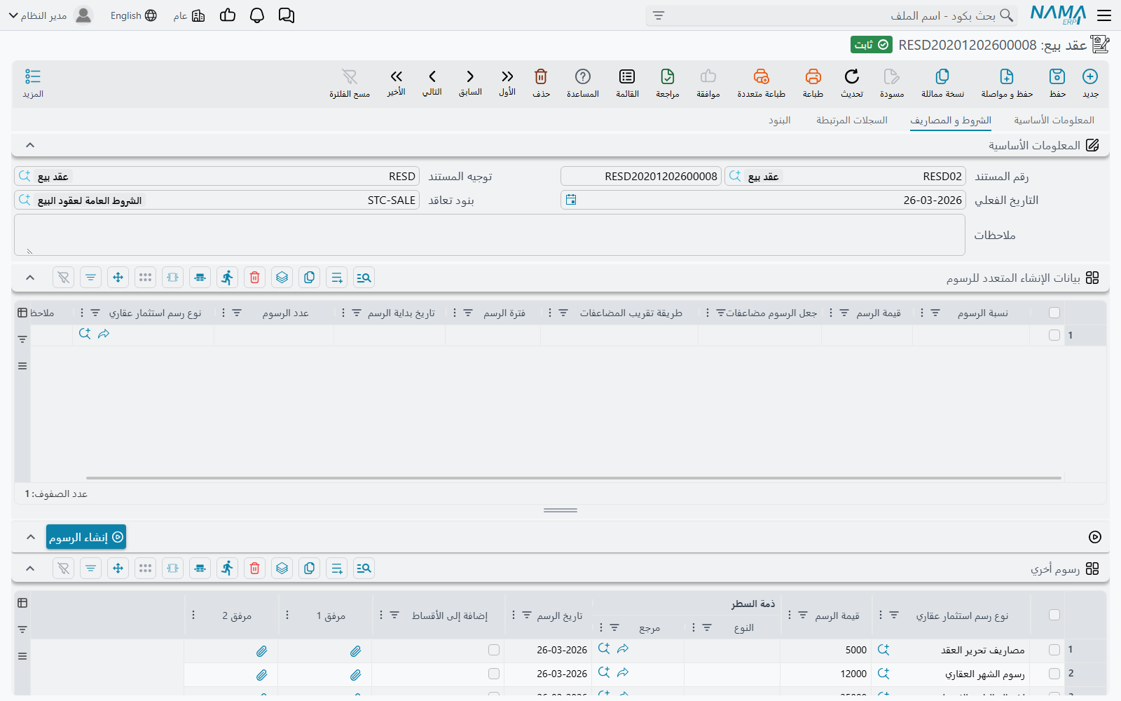Select row checkbox for مصاريف تحرير العقد
The image size is (1121, 701).
tap(1054, 650)
